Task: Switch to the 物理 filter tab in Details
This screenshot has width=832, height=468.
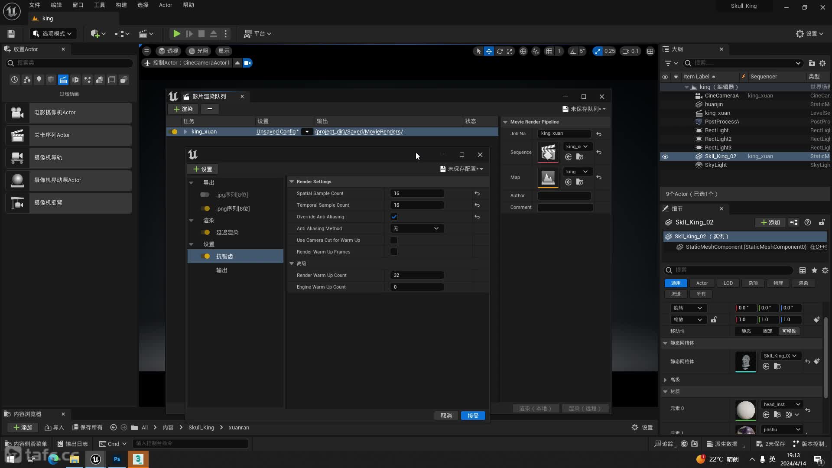Action: [x=778, y=283]
